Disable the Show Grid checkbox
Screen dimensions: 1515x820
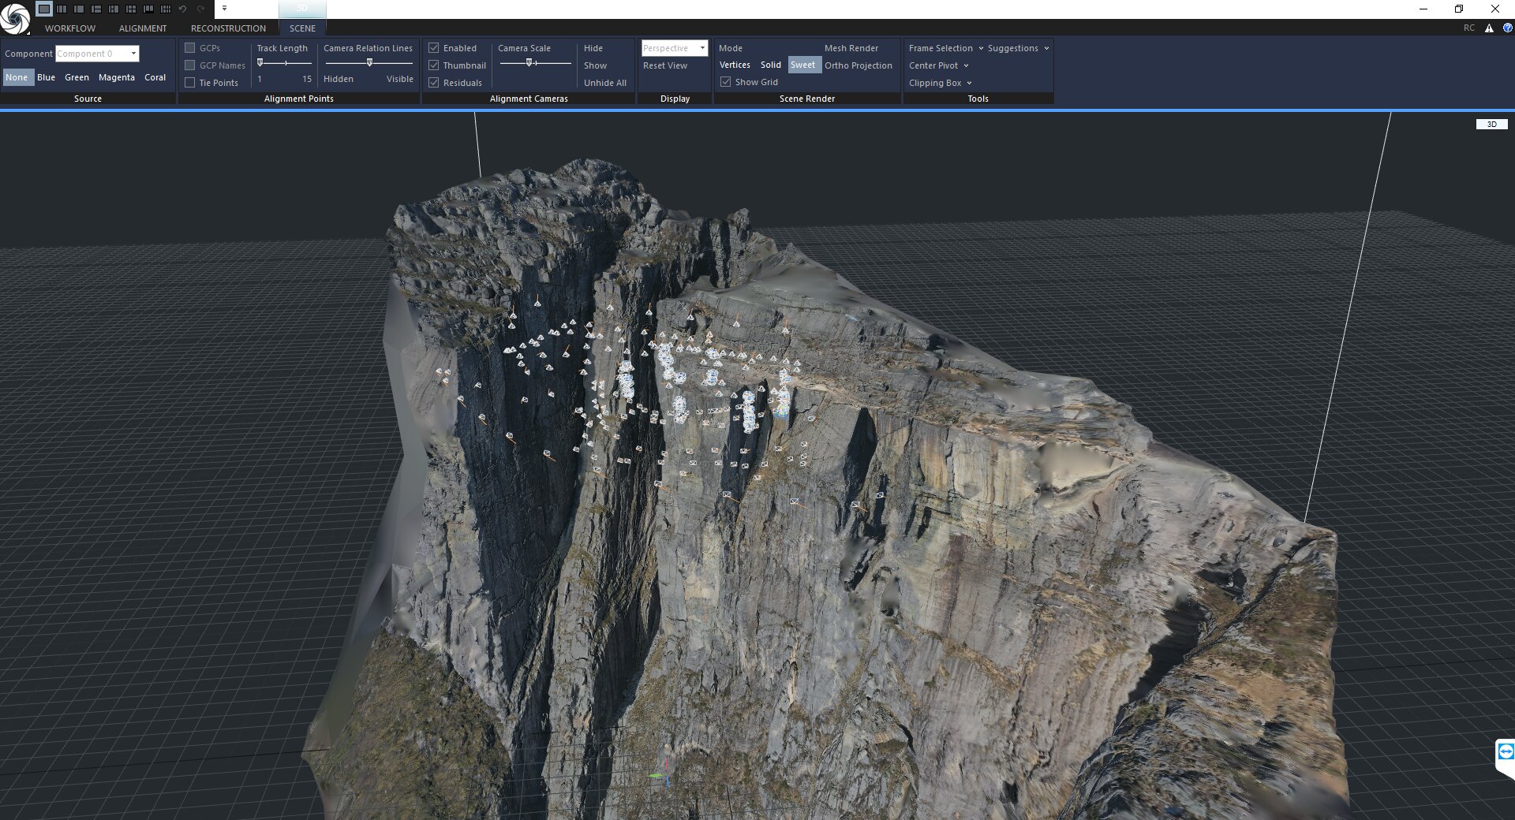pyautogui.click(x=725, y=82)
